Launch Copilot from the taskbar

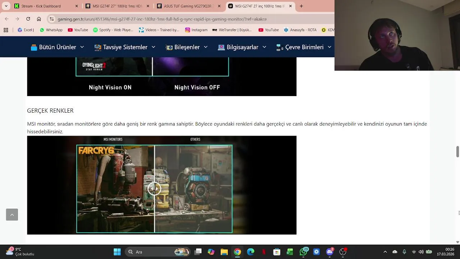(211, 252)
